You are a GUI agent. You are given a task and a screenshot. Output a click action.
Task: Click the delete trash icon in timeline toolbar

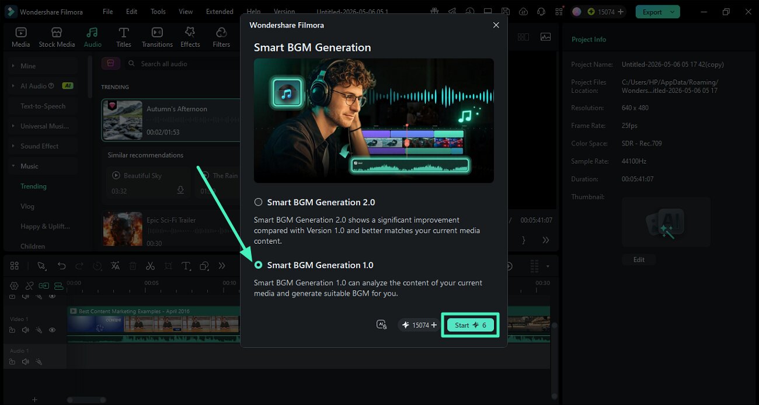(x=133, y=266)
